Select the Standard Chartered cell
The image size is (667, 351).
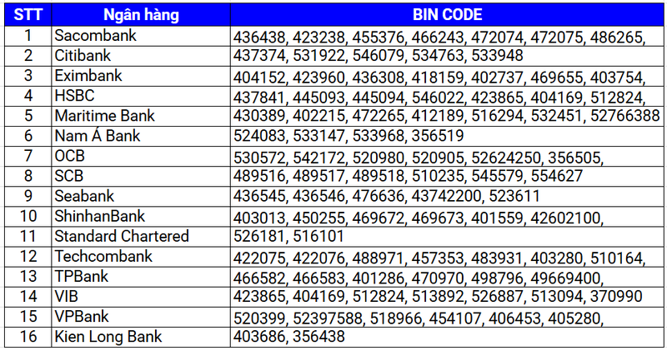point(141,237)
